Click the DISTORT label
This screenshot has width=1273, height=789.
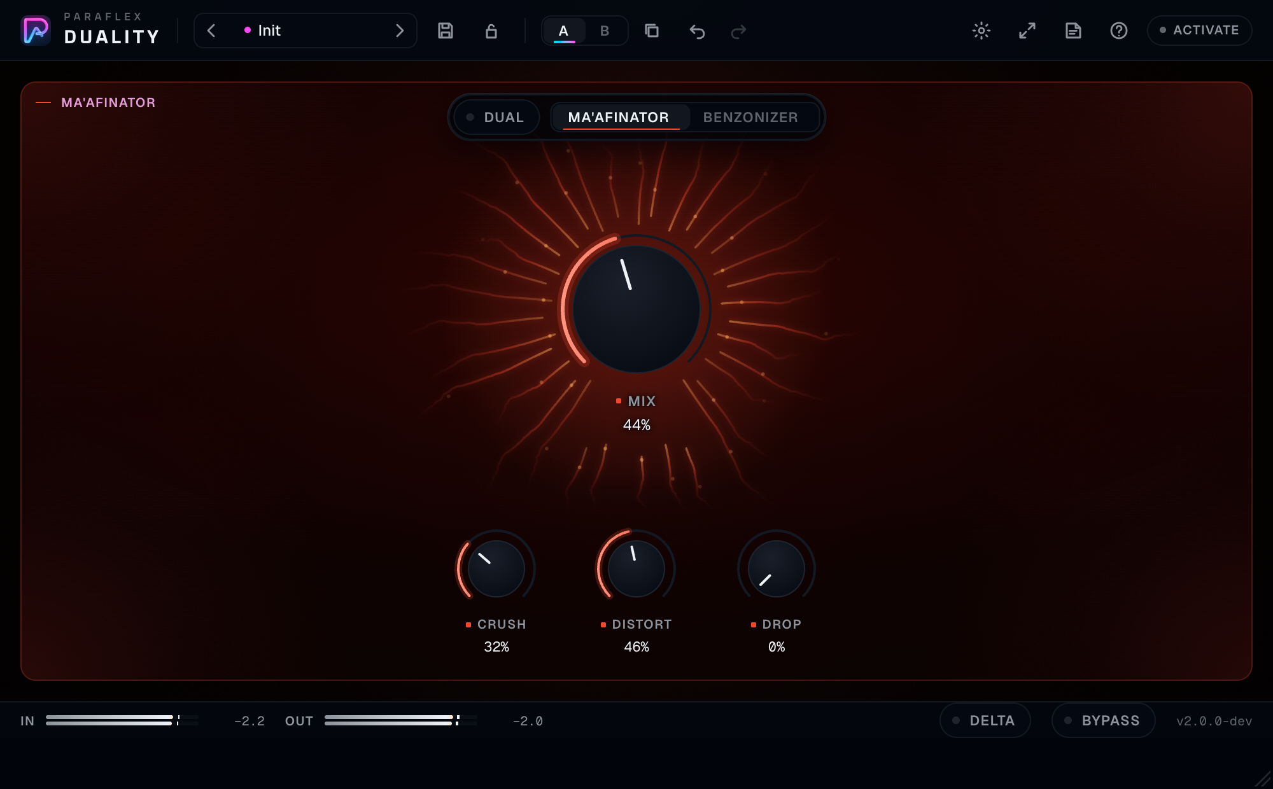click(642, 624)
